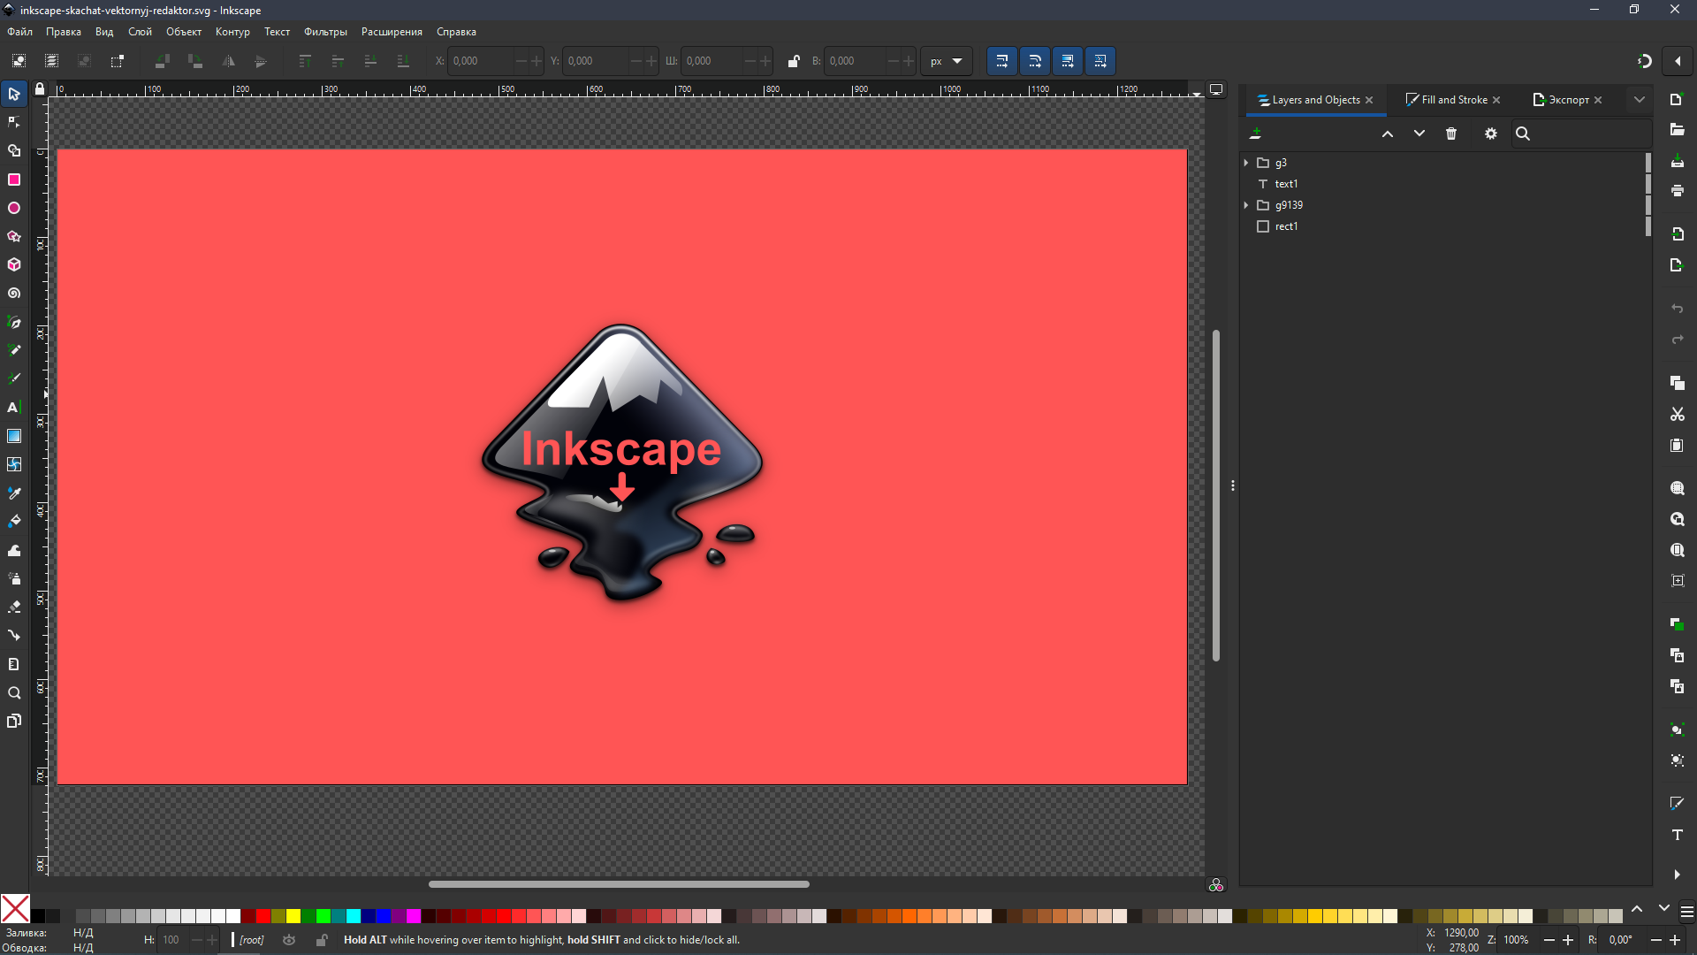Screen dimensions: 1697x955
Task: Toggle current layer lock in status bar
Action: point(321,940)
